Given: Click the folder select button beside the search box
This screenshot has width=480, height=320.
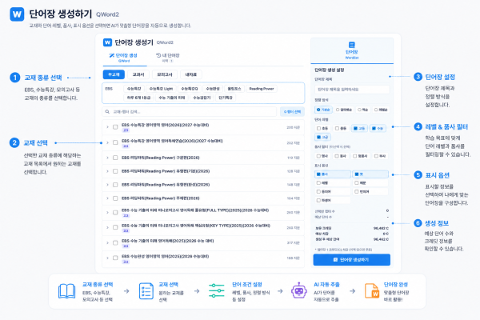Looking at the screenshot, I should pos(292,112).
